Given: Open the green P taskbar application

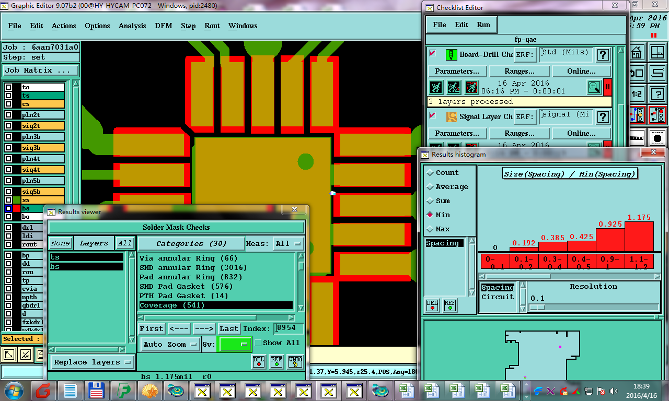Looking at the screenshot, I should pos(123,391).
